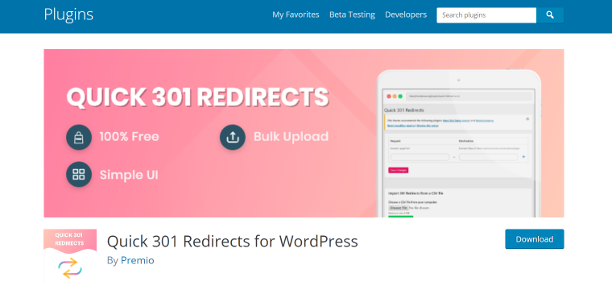Click the Bulk Upload arrow icon
Viewport: 612px width, 294px height.
pos(233,138)
